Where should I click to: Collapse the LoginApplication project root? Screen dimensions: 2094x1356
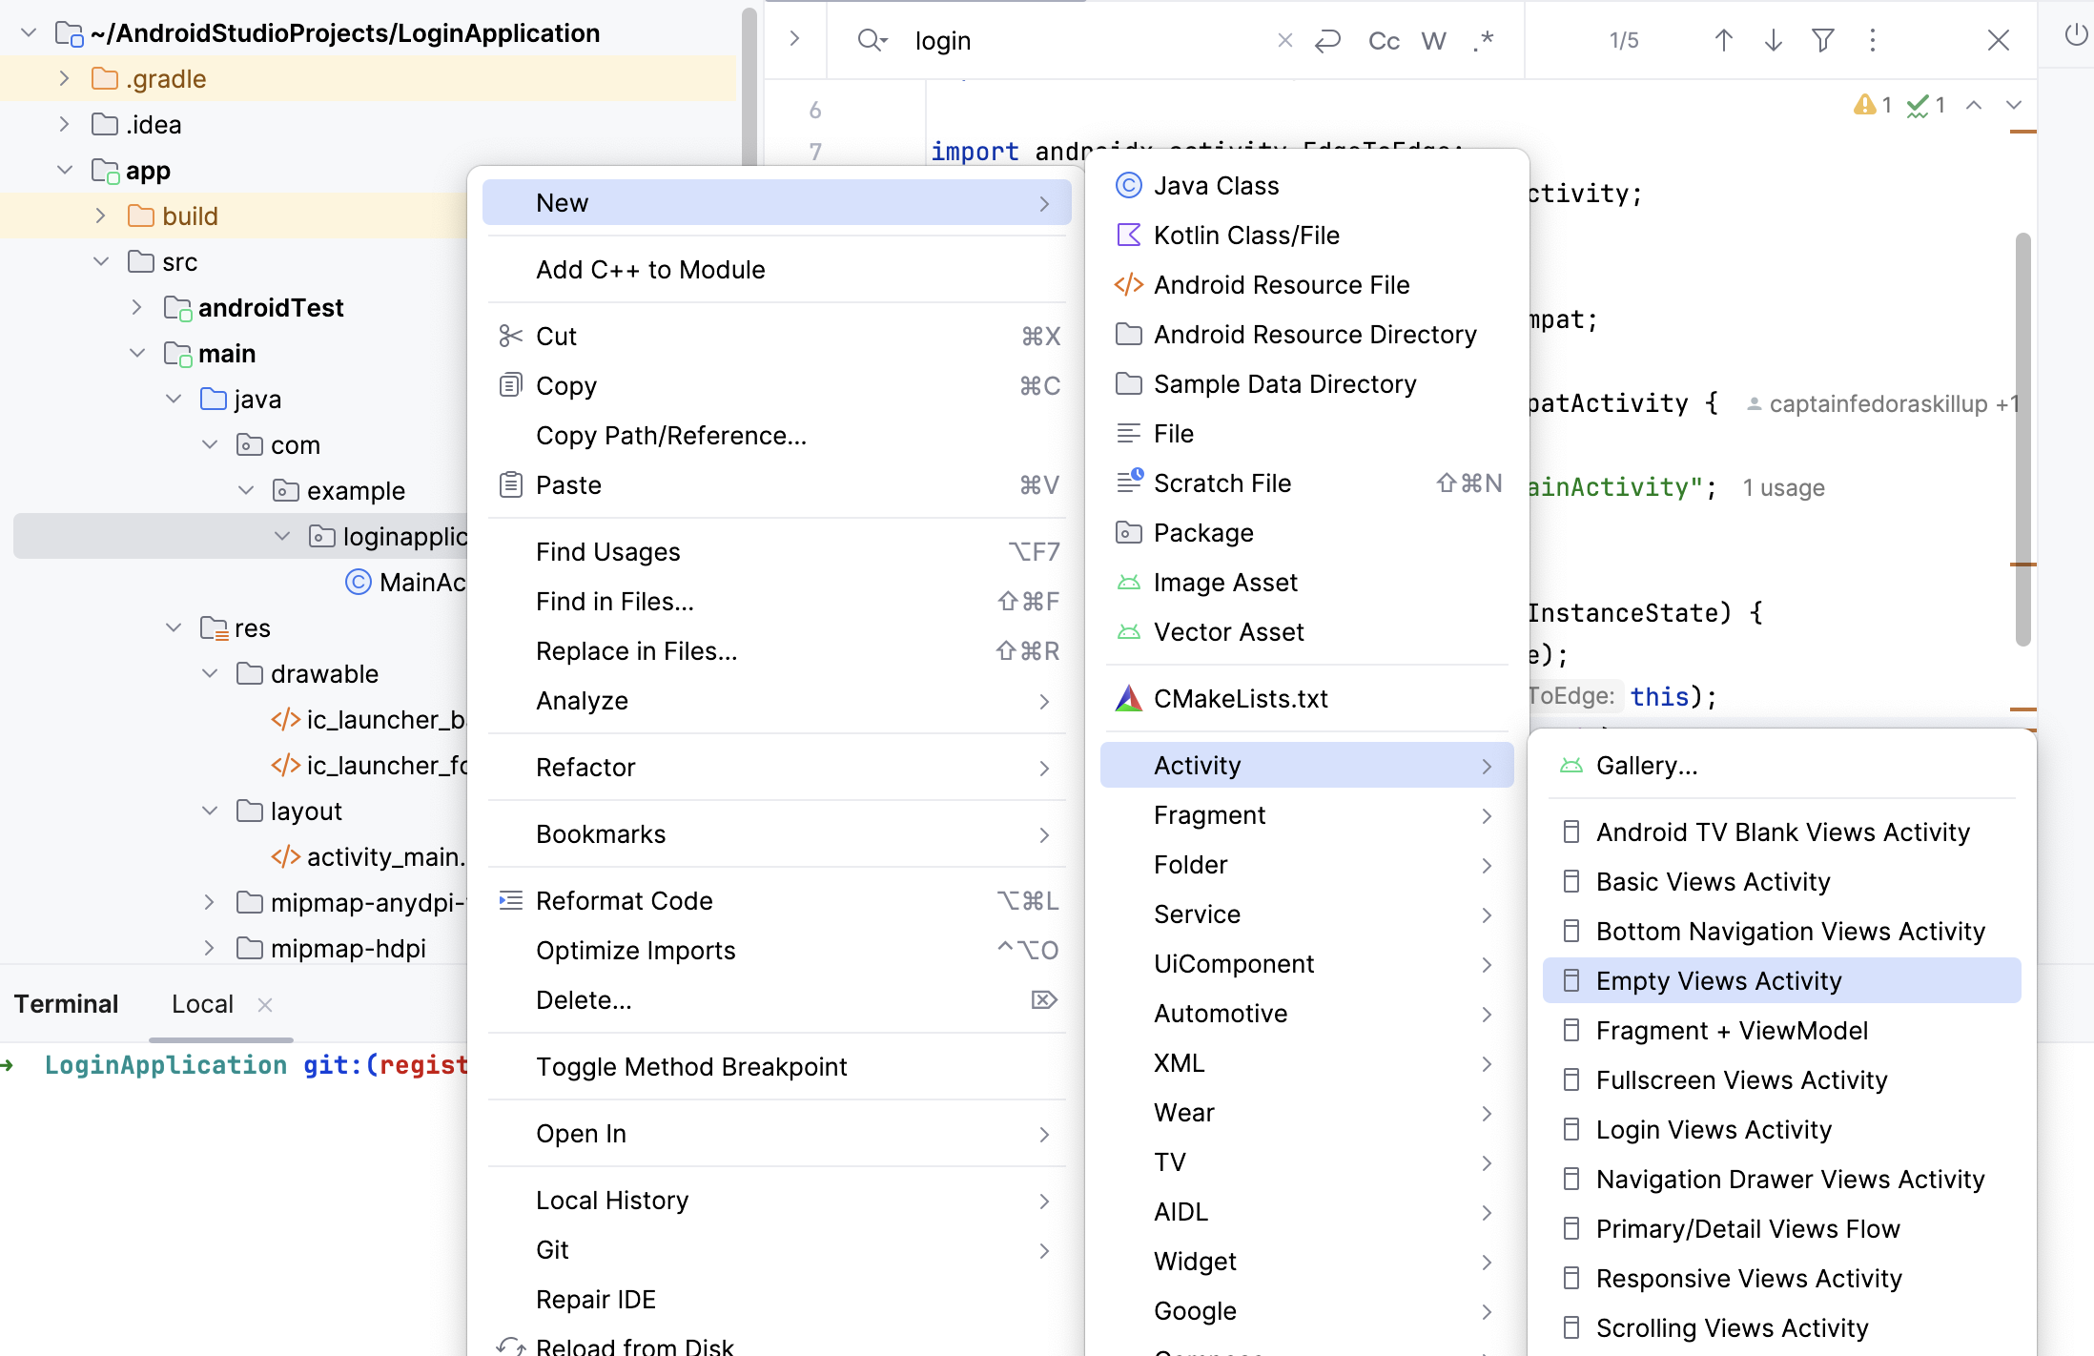[29, 33]
